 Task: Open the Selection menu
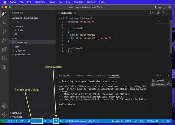click(40, 2)
